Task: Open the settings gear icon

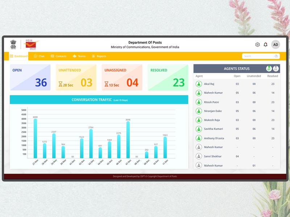Action: 257,44
